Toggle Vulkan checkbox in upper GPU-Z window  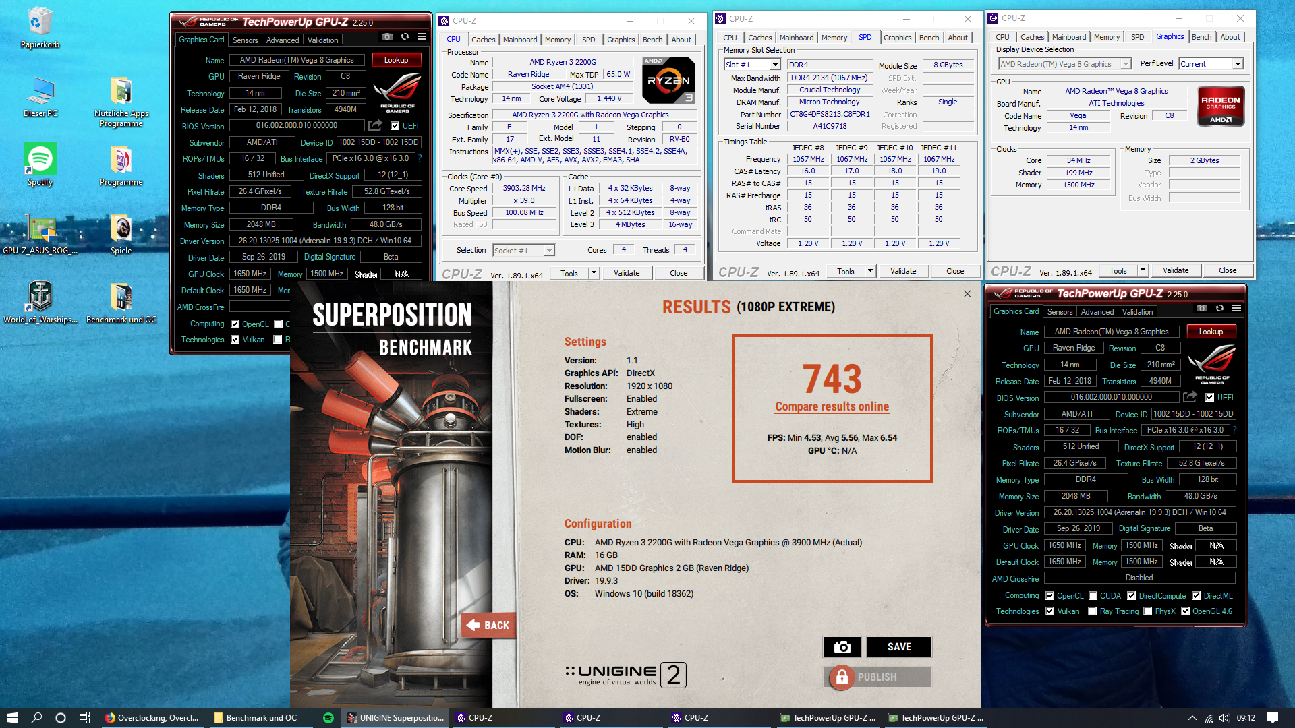point(235,340)
